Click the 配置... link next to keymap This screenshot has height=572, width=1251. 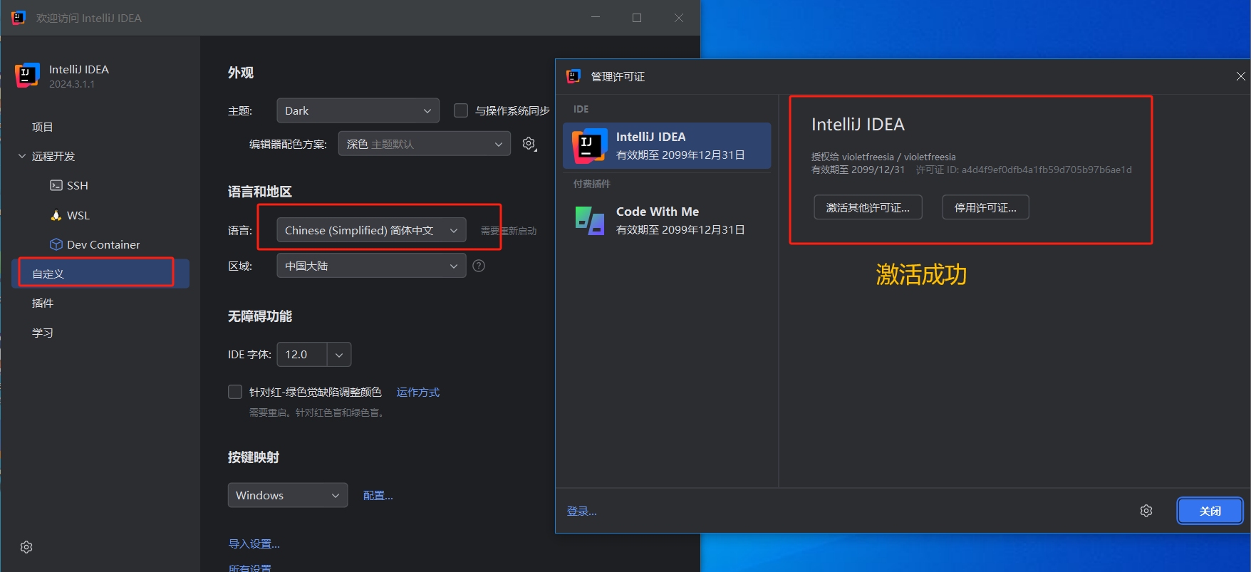tap(378, 496)
